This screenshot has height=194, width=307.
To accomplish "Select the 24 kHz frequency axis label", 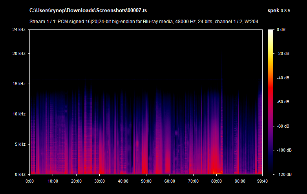I will [x=19, y=30].
